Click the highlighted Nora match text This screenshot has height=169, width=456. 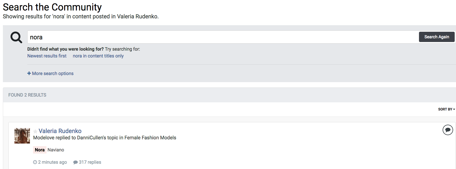pyautogui.click(x=40, y=150)
